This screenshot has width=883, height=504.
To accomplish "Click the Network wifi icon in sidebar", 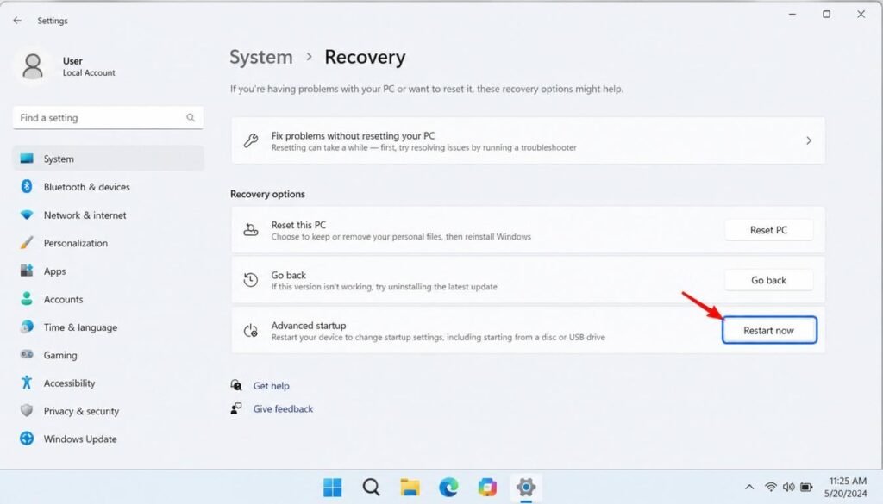I will click(x=27, y=215).
